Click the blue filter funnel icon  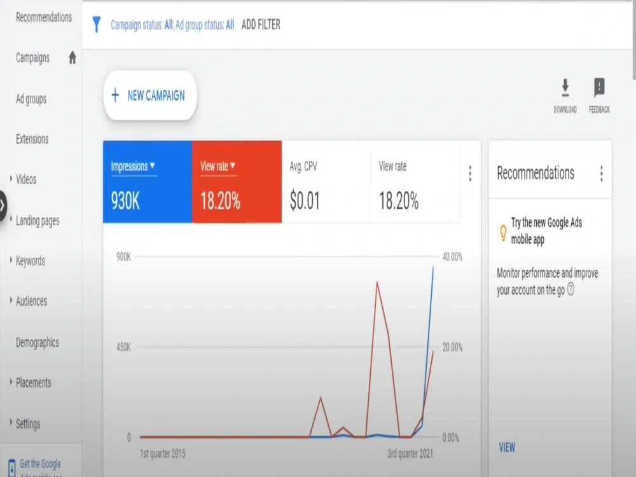(96, 24)
